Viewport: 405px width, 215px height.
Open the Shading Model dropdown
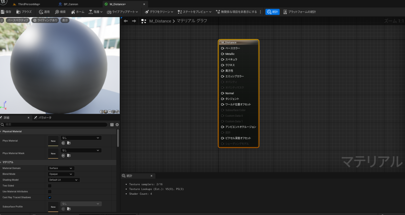[64, 180]
